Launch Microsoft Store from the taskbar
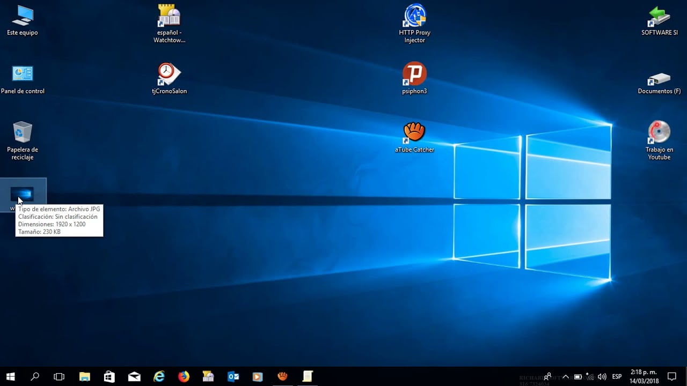This screenshot has height=386, width=687. [109, 376]
